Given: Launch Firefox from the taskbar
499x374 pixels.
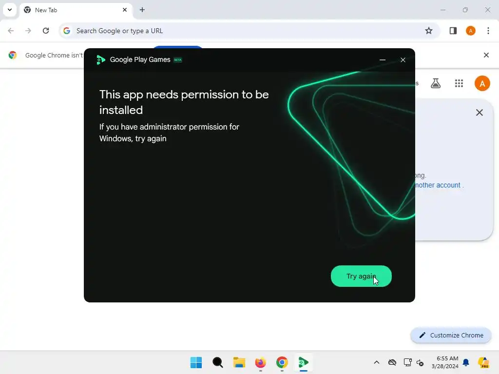Looking at the screenshot, I should (x=261, y=362).
